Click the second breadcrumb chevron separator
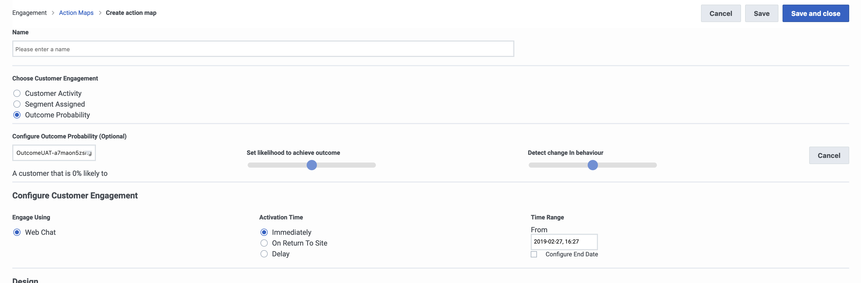Viewport: 861px width, 283px height. [x=99, y=13]
